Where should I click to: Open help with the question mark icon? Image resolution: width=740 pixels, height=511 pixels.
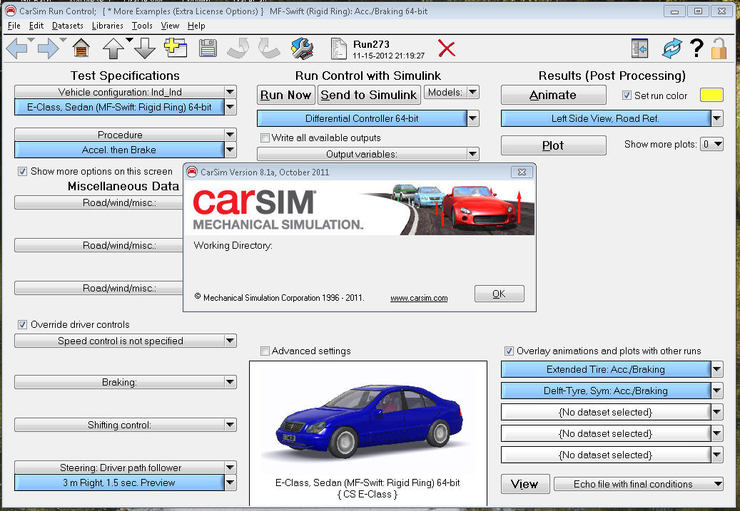tap(696, 48)
